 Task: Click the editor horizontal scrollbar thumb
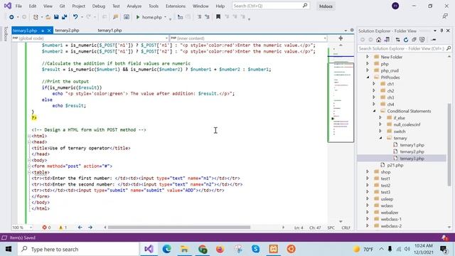point(179,228)
